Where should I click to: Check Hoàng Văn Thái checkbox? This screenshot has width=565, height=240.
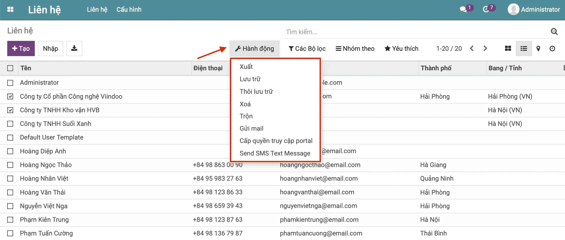click(x=10, y=192)
